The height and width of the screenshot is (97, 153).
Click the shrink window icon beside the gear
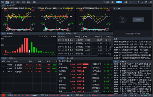[134, 2]
